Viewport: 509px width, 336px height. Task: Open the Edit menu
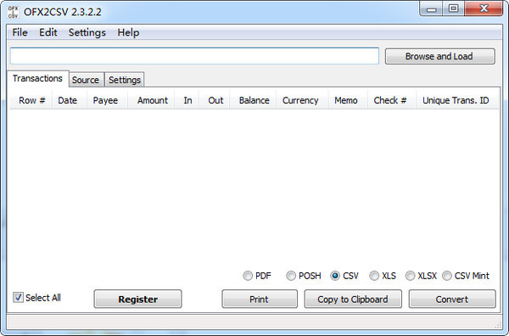point(48,32)
